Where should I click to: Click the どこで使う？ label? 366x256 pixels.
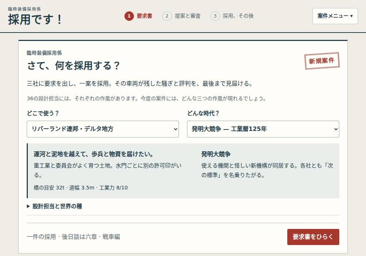pyautogui.click(x=43, y=113)
